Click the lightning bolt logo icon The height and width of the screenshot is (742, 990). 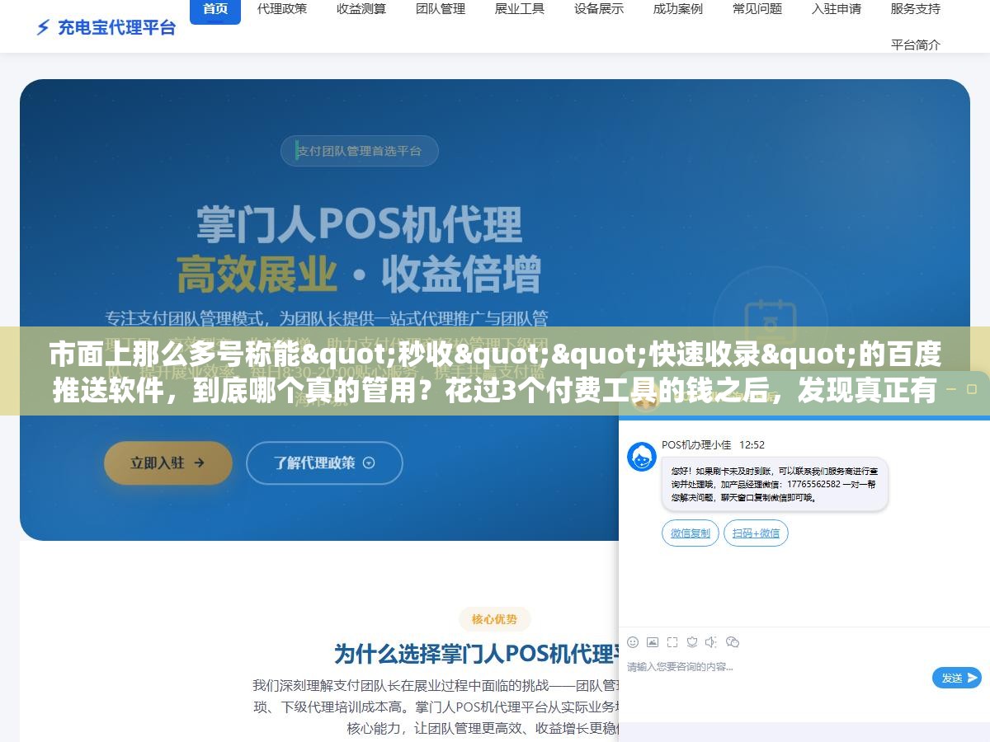click(x=43, y=27)
